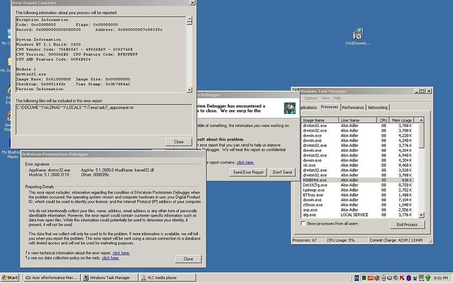Click the Dr Watson doctor image in debugger dialog
453x283 pixels.
point(289,108)
